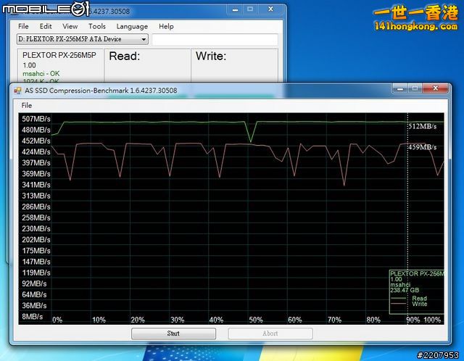Close the Compression-Benchmark window

pos(437,88)
